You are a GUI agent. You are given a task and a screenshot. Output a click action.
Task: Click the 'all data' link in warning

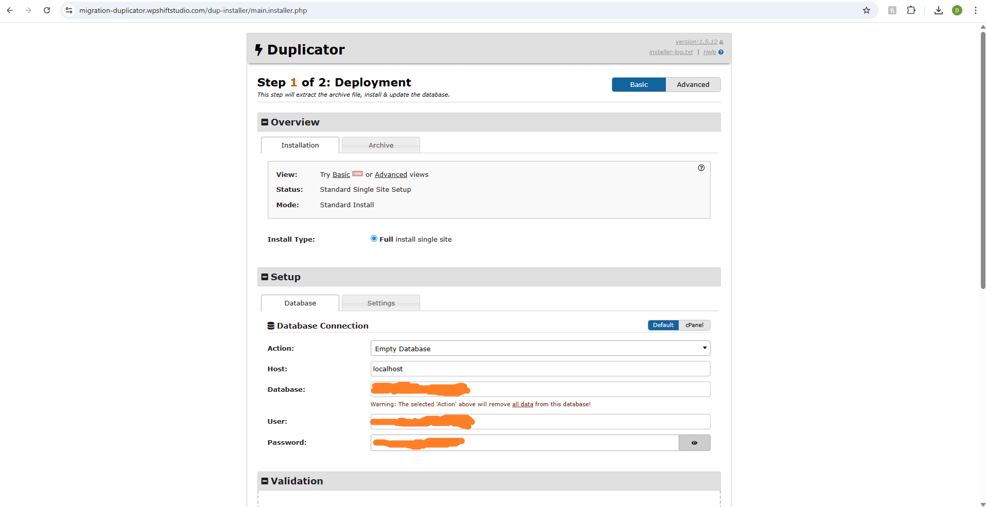(x=523, y=404)
